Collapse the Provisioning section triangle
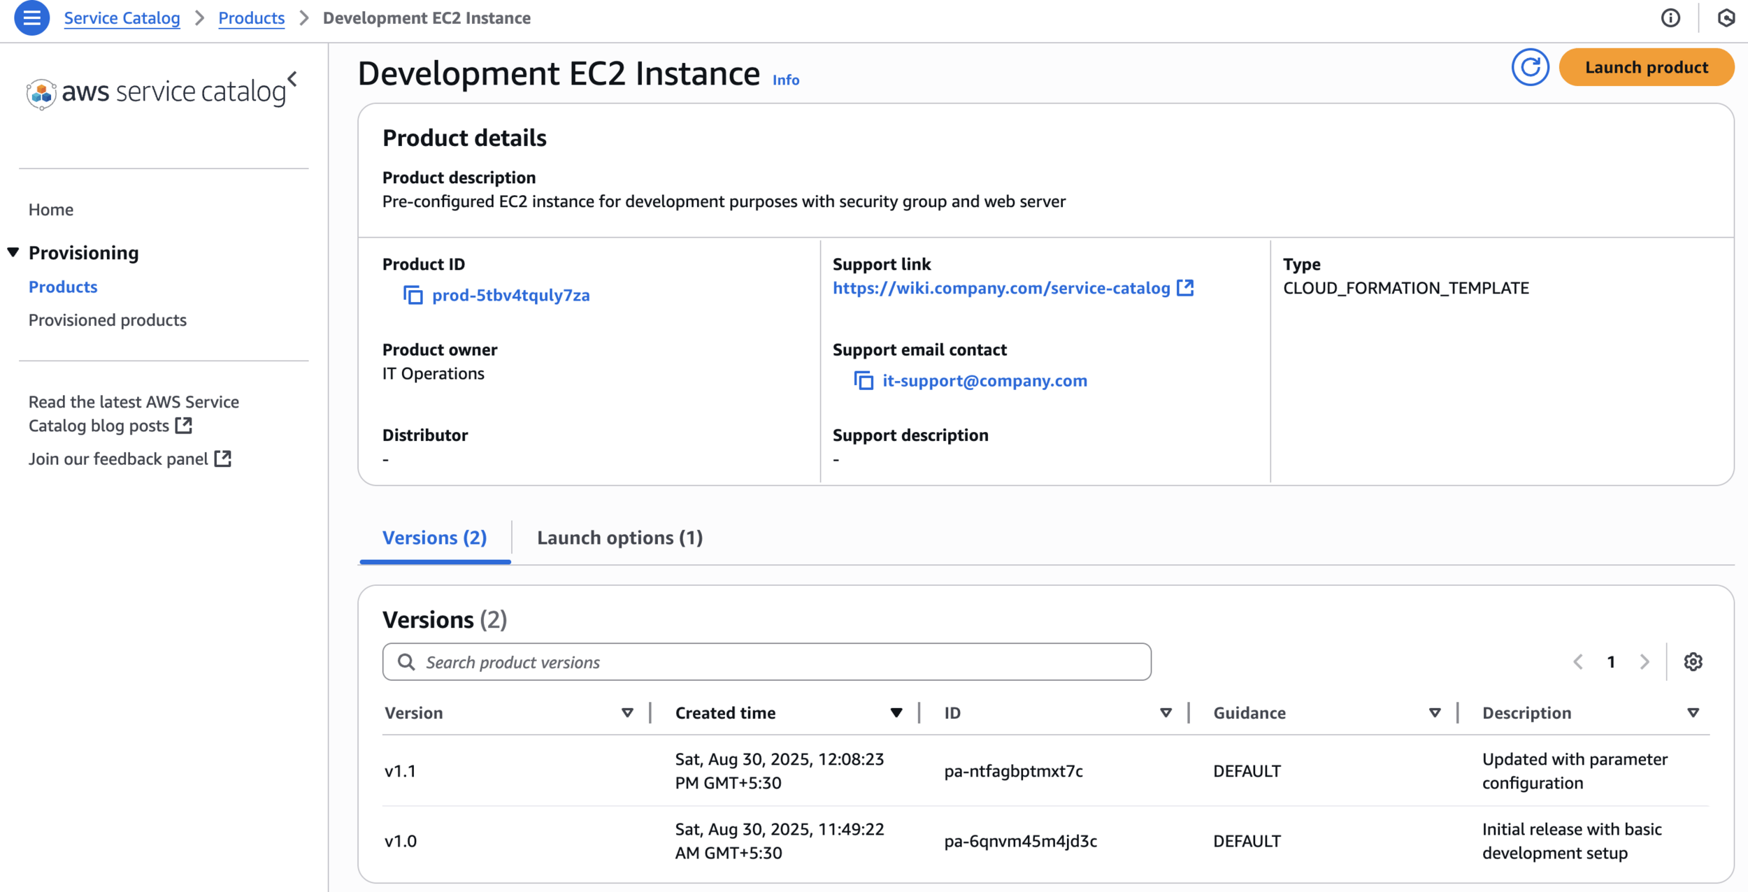The height and width of the screenshot is (892, 1748). click(13, 252)
